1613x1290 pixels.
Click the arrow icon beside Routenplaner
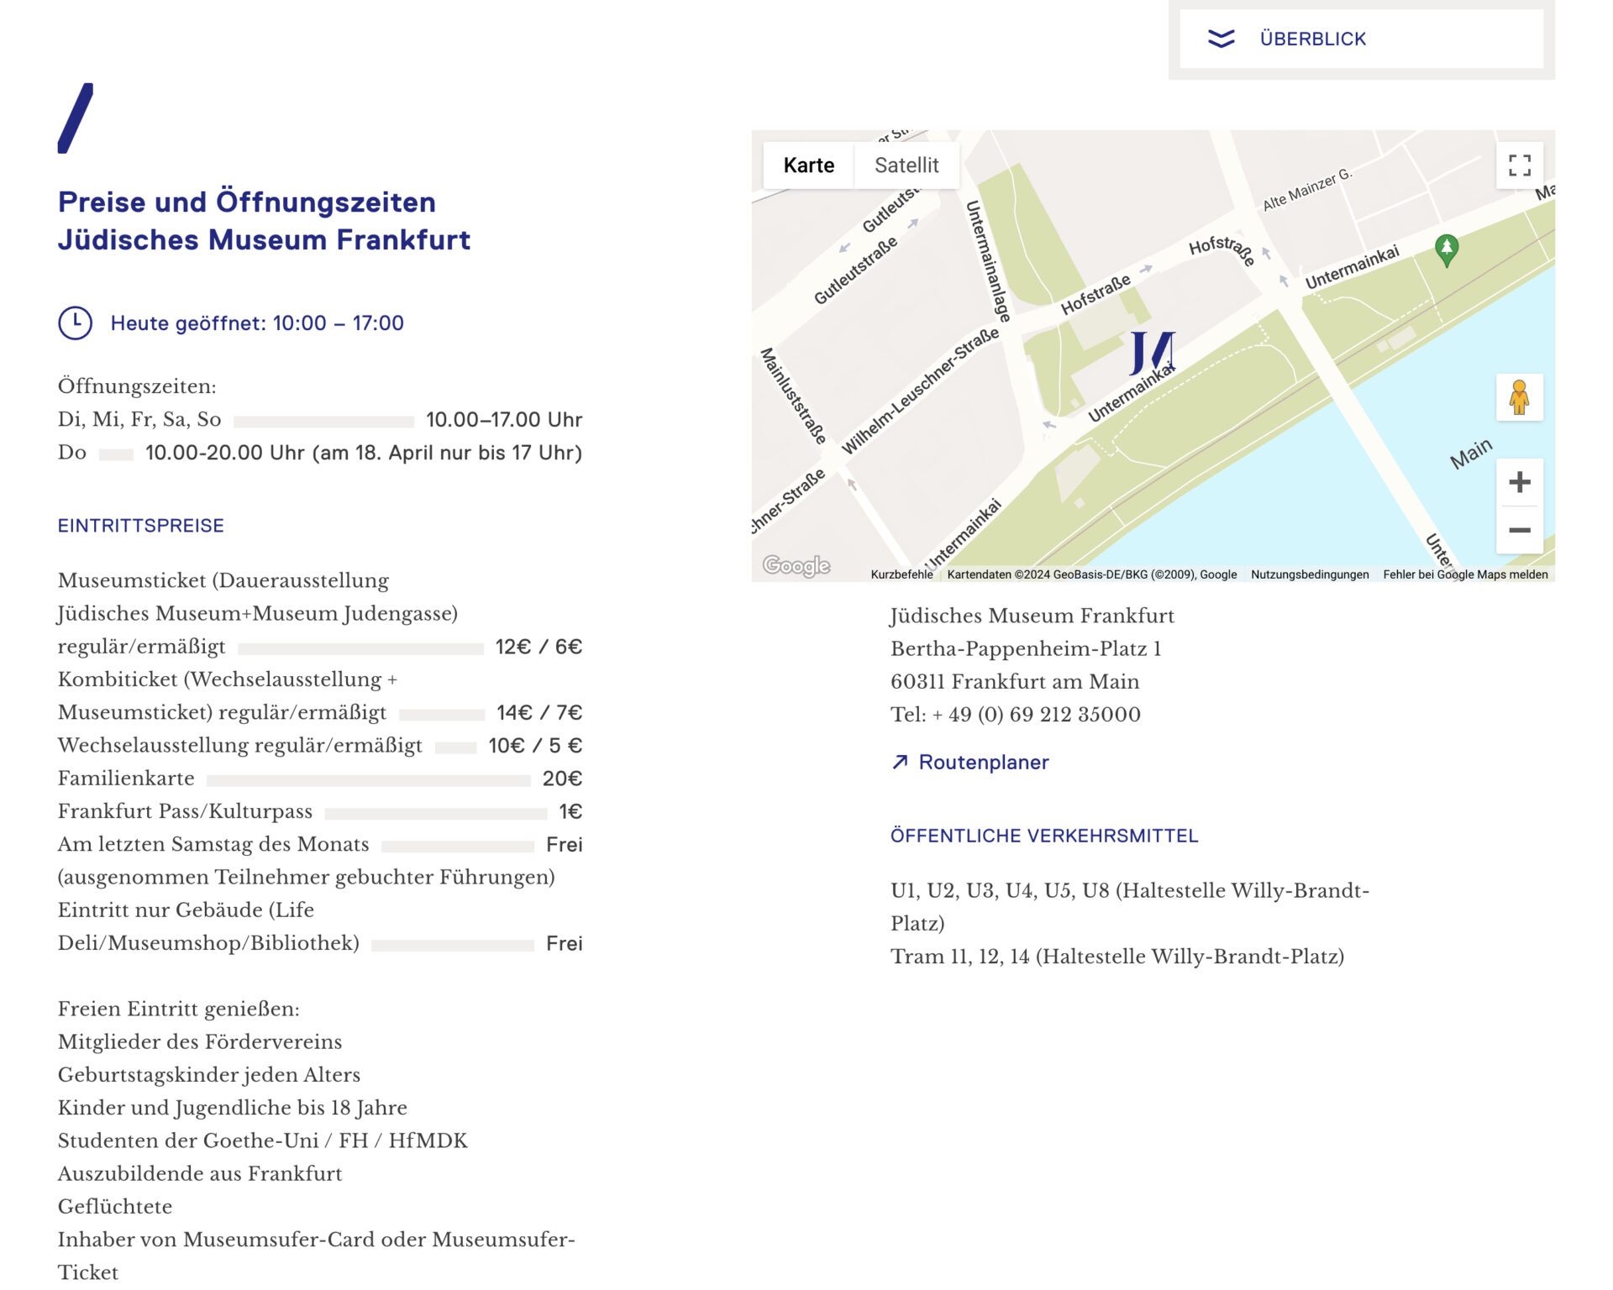pos(900,762)
